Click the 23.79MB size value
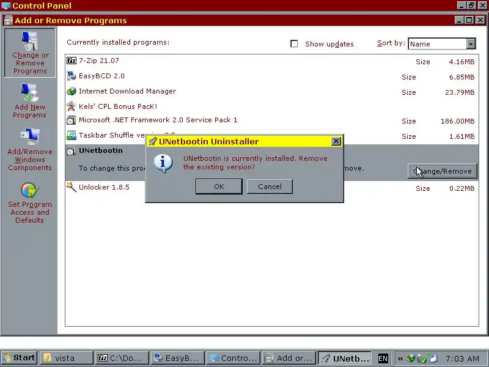The width and height of the screenshot is (489, 367). (x=460, y=92)
